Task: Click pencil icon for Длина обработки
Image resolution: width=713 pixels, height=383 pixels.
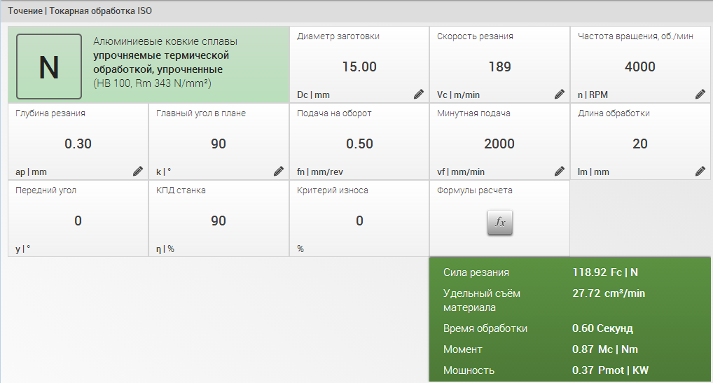Action: (x=700, y=171)
